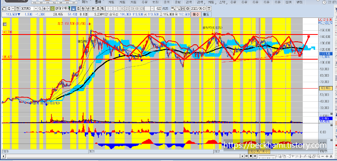Click the stop button in playback controls
This screenshot has height=161, width=337.
click(x=251, y=156)
